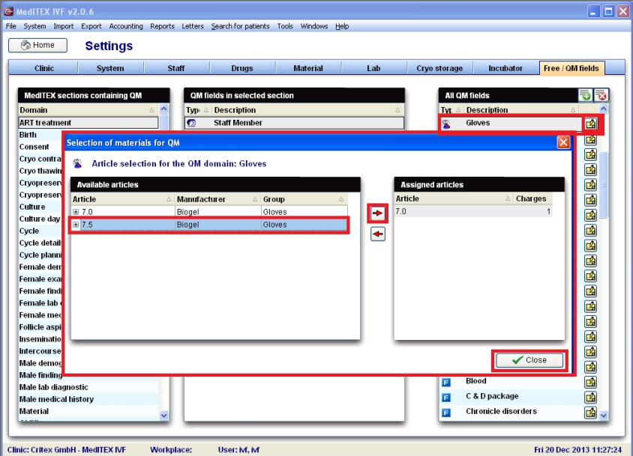
Task: Expand the 7.5 Biogel article row
Action: [x=76, y=225]
